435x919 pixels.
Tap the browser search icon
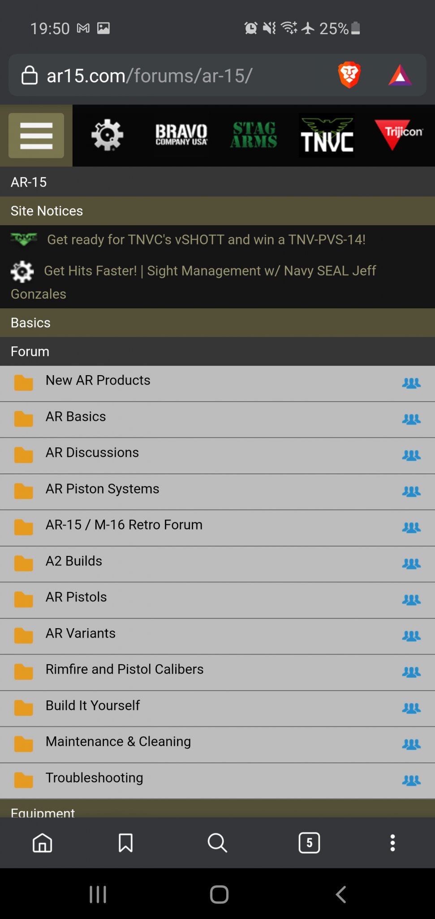coord(217,843)
